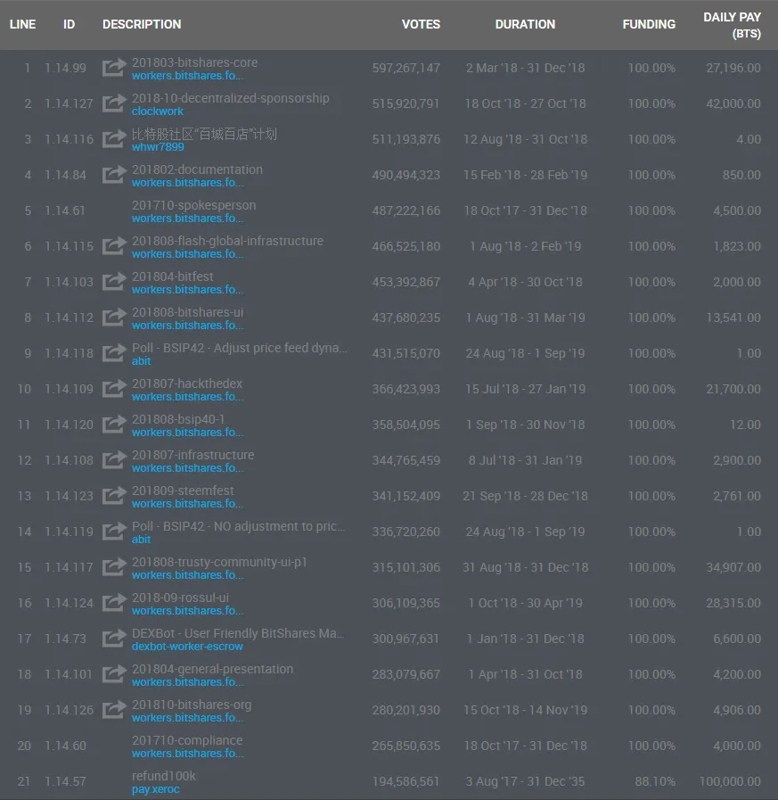The height and width of the screenshot is (800, 778).
Task: Open external link icon for 201802-documentation
Action: [114, 175]
